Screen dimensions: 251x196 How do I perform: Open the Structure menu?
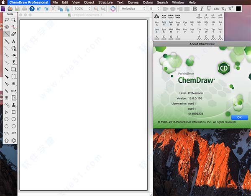click(x=105, y=3)
